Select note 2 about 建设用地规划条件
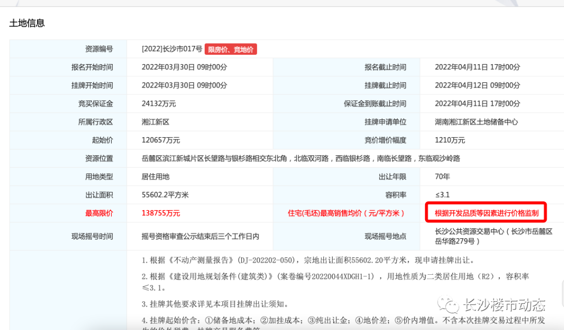This screenshot has height=330, width=564. [x=335, y=282]
